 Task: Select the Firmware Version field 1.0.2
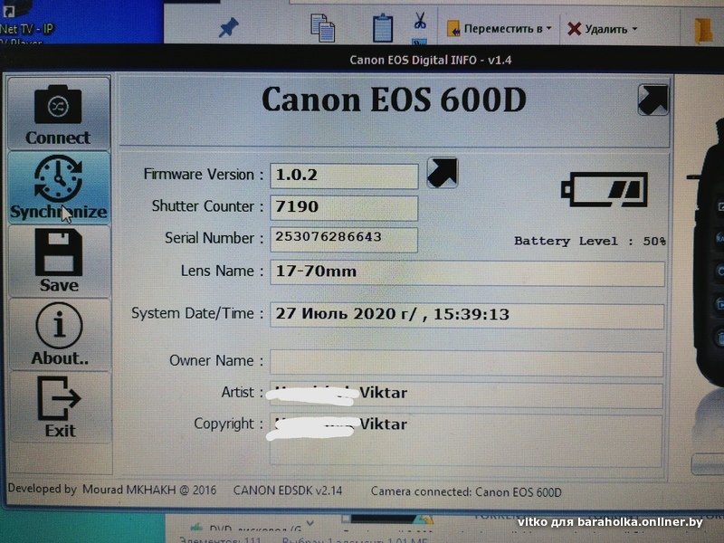(x=344, y=176)
